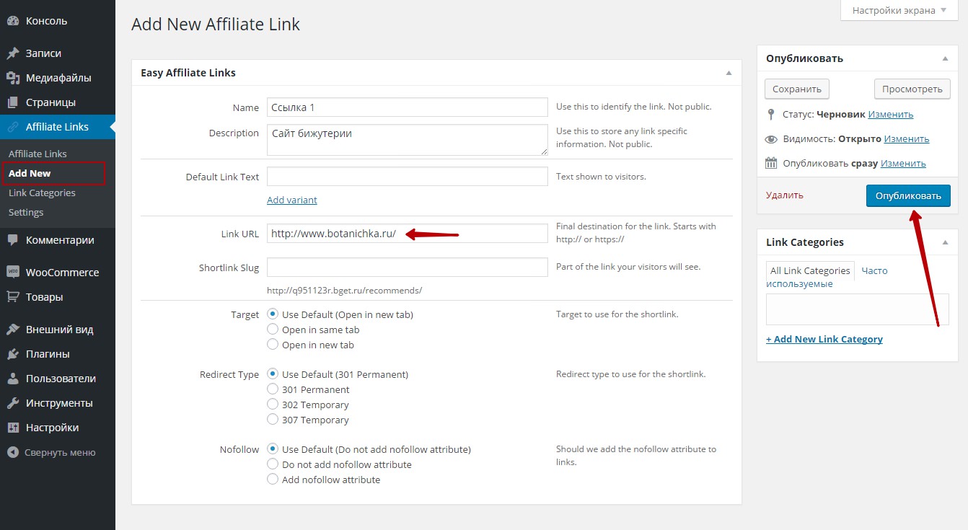Click the Инструменты wrench icon
This screenshot has height=530, width=968.
pos(13,403)
